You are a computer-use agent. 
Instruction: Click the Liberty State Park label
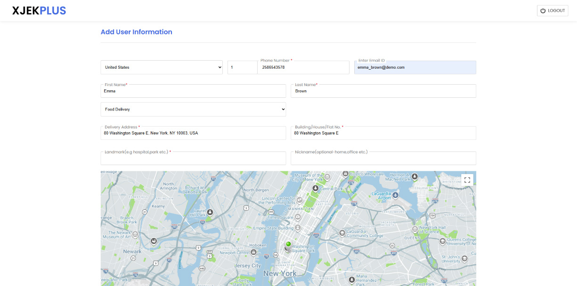point(243,282)
